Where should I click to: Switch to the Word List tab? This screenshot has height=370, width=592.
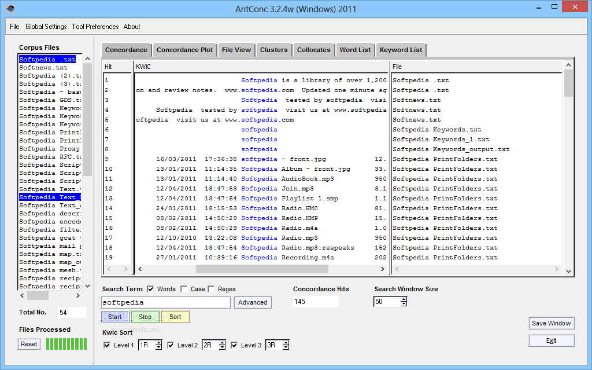pyautogui.click(x=355, y=50)
